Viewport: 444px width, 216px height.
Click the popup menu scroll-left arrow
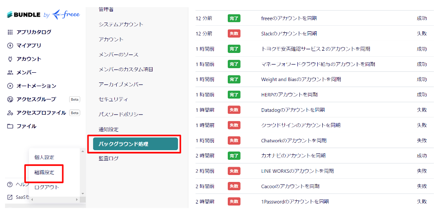[x=32, y=199]
